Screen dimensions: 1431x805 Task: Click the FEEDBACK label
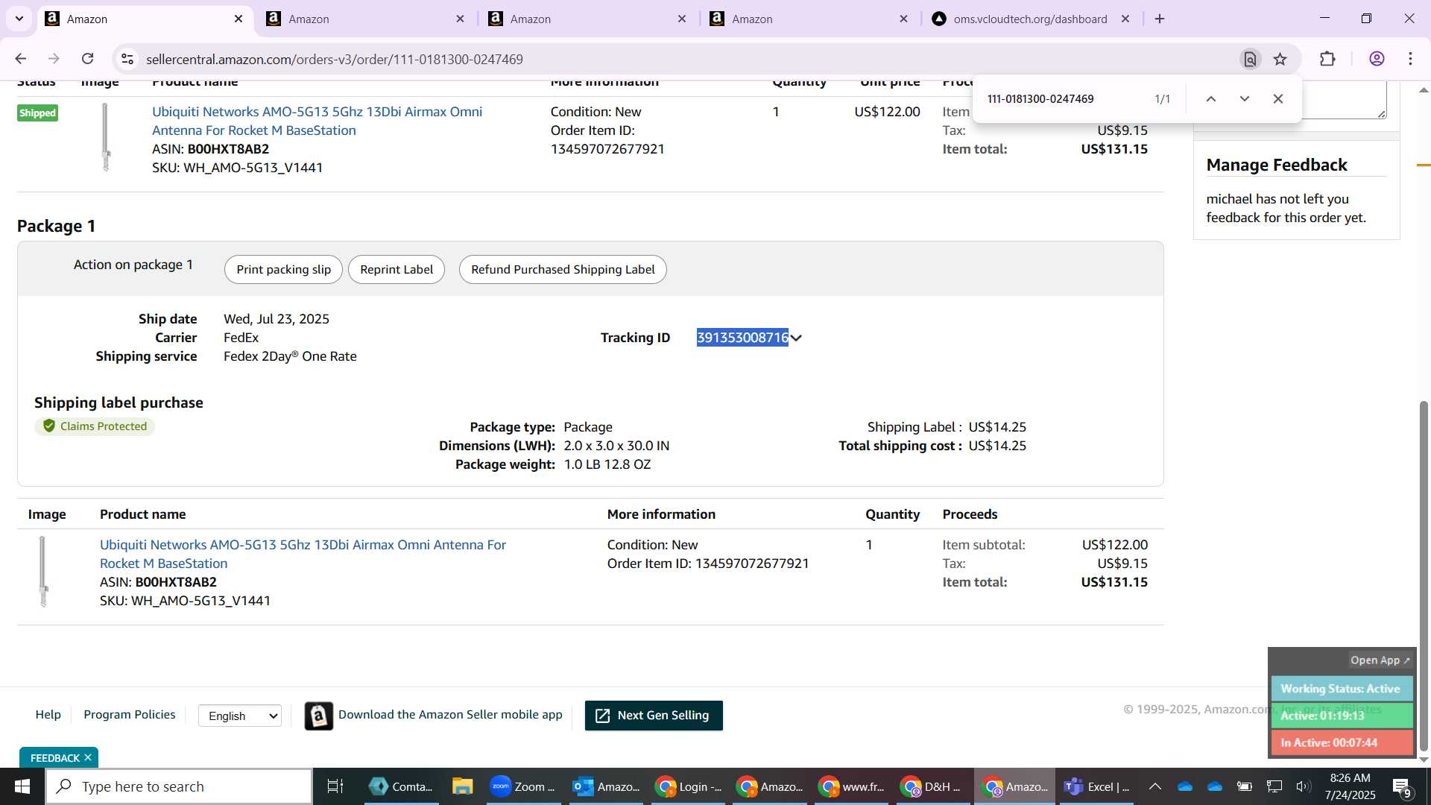(x=54, y=758)
